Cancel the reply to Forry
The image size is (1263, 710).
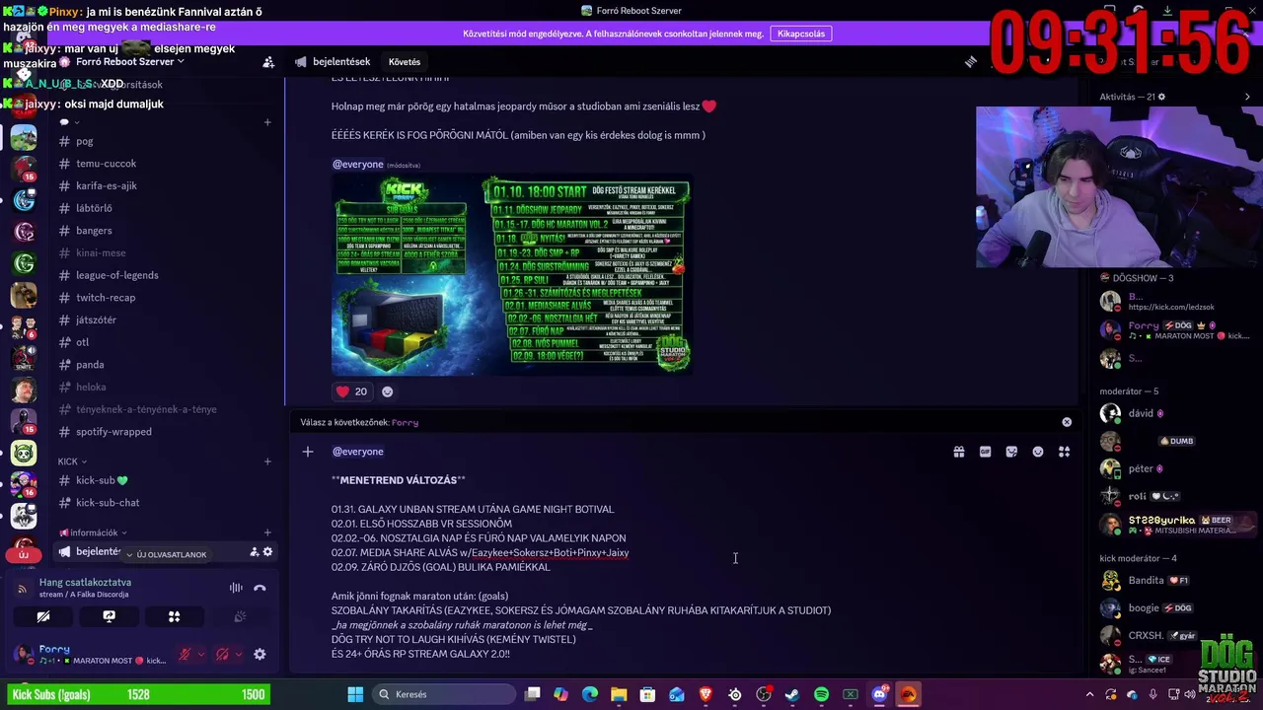click(1067, 422)
